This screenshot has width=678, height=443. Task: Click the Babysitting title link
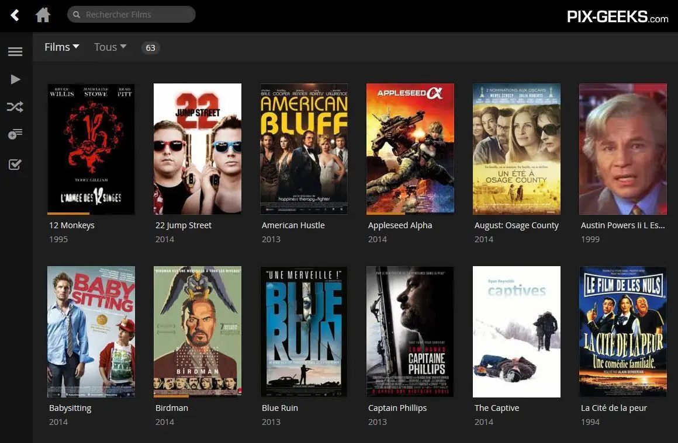point(70,408)
